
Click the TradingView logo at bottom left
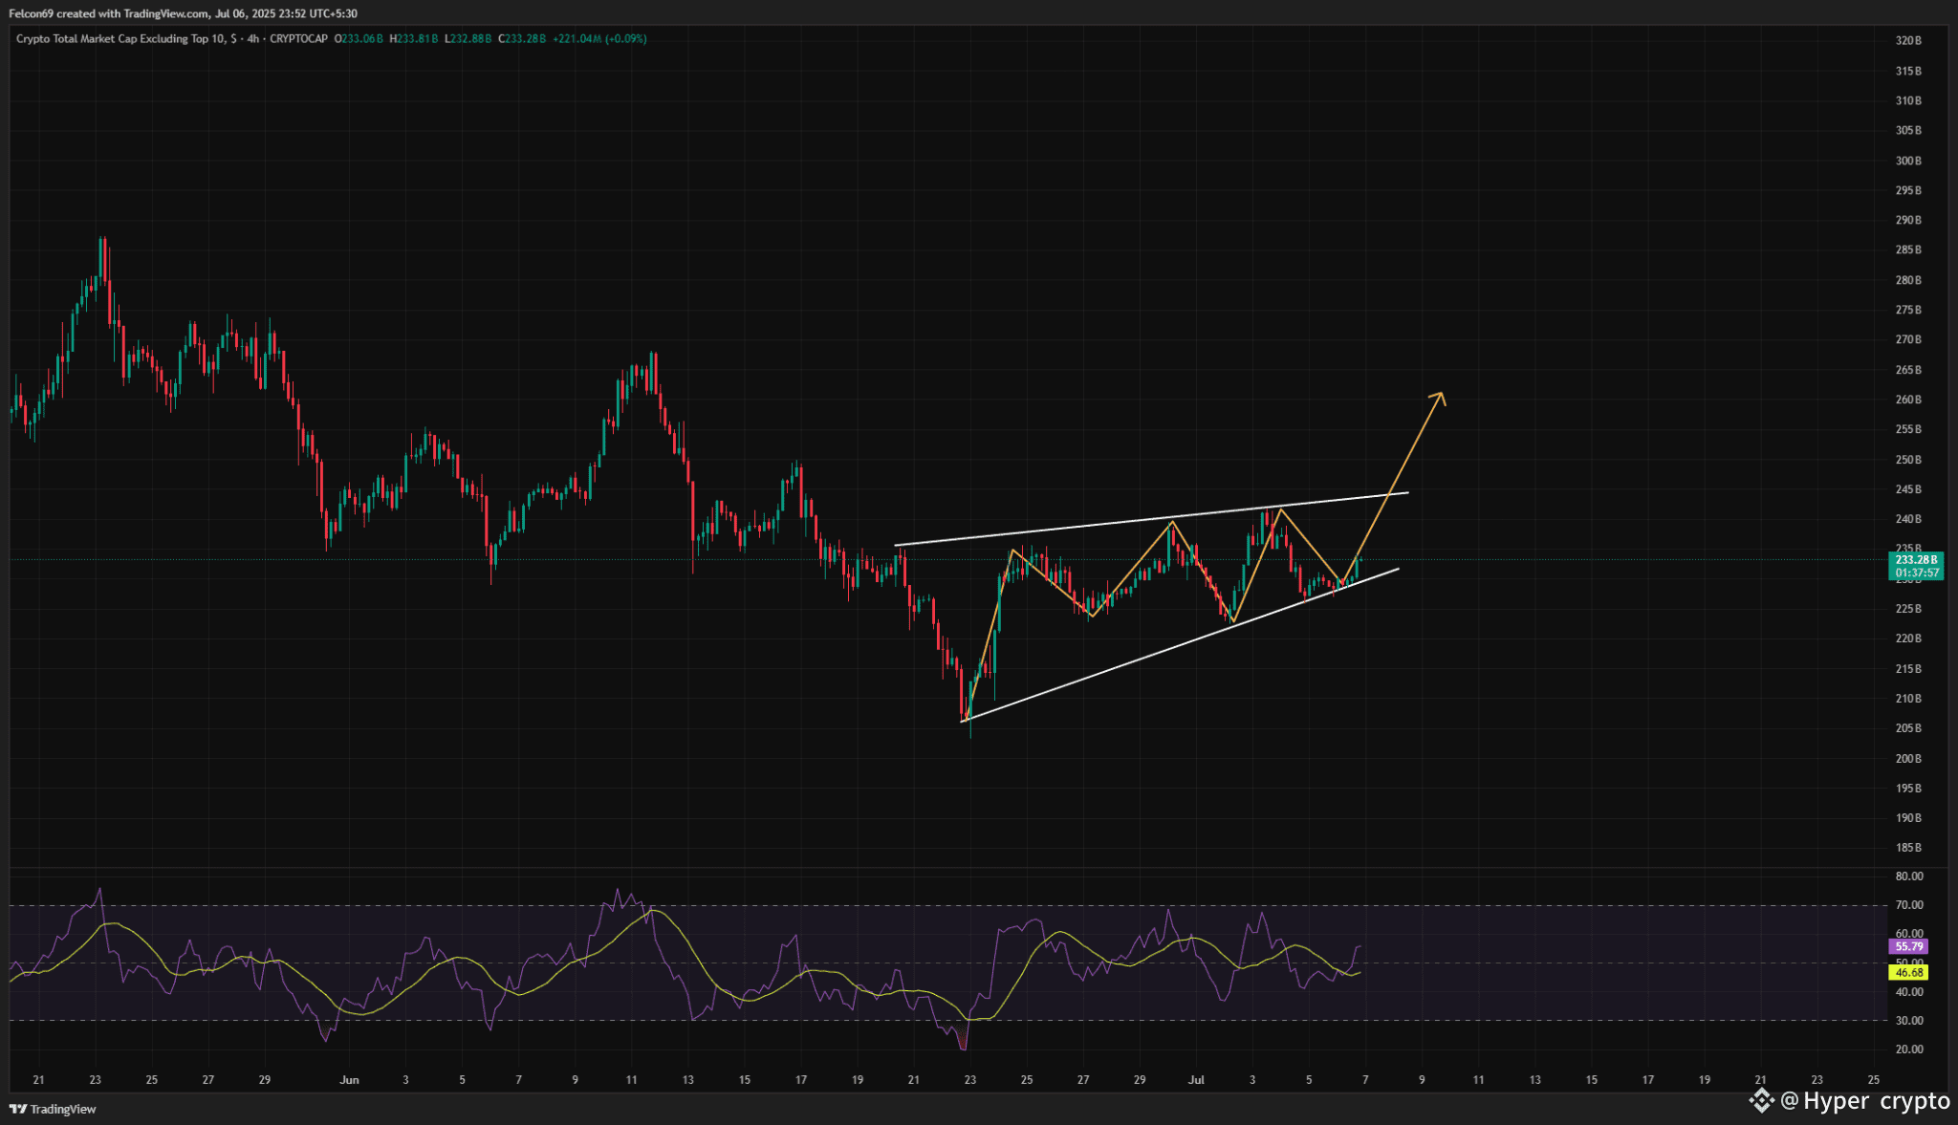coord(53,1109)
